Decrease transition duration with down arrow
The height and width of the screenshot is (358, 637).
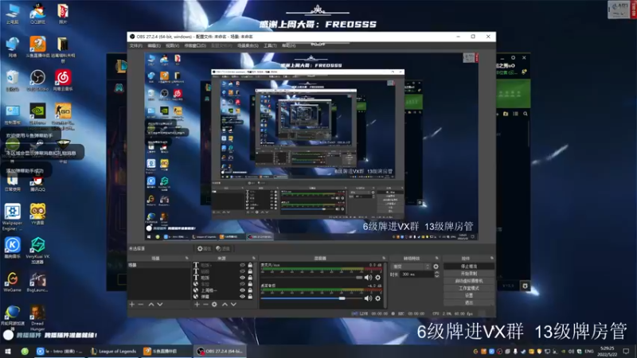436,276
